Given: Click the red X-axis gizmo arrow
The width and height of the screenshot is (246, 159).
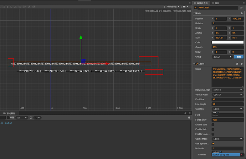Looking at the screenshot, I should click(107, 63).
